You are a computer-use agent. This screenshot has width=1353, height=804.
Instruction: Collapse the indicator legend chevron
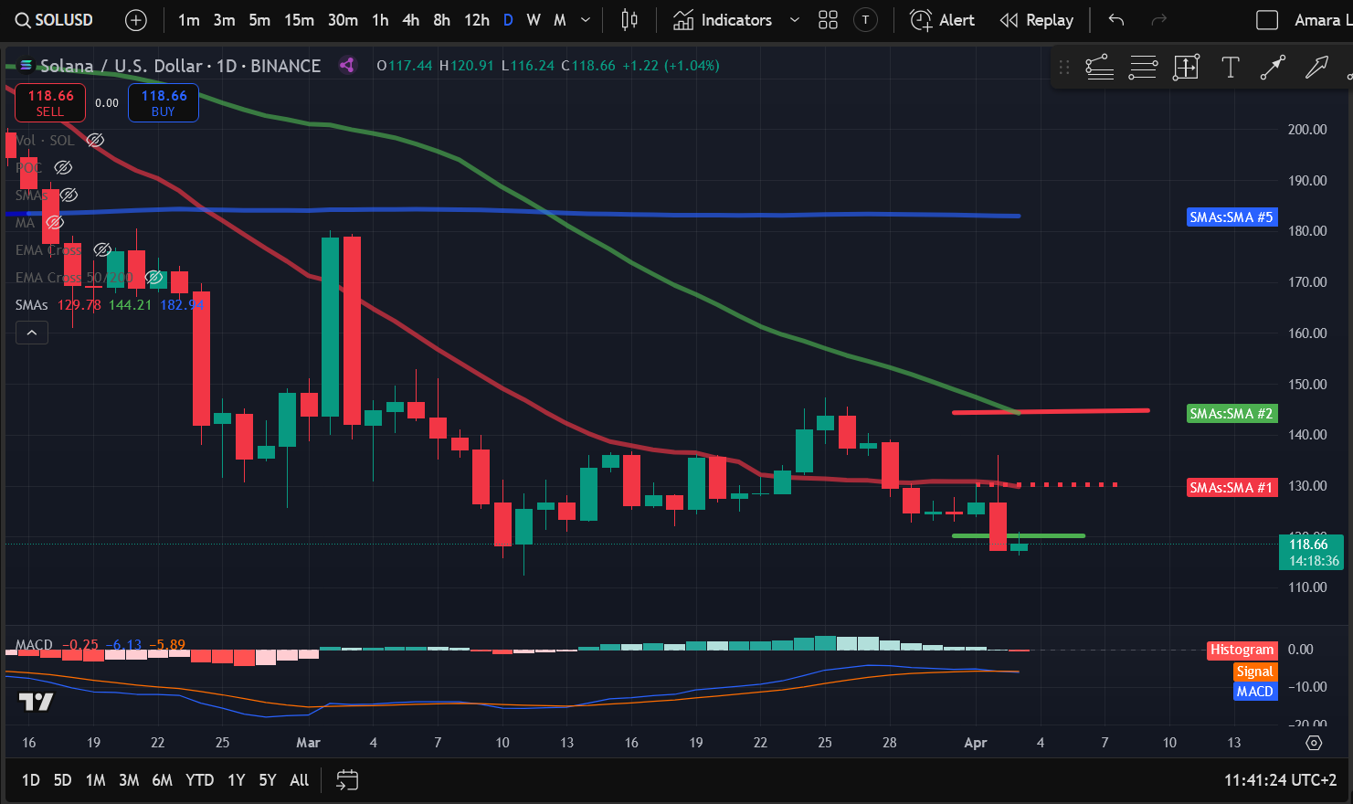pyautogui.click(x=32, y=333)
